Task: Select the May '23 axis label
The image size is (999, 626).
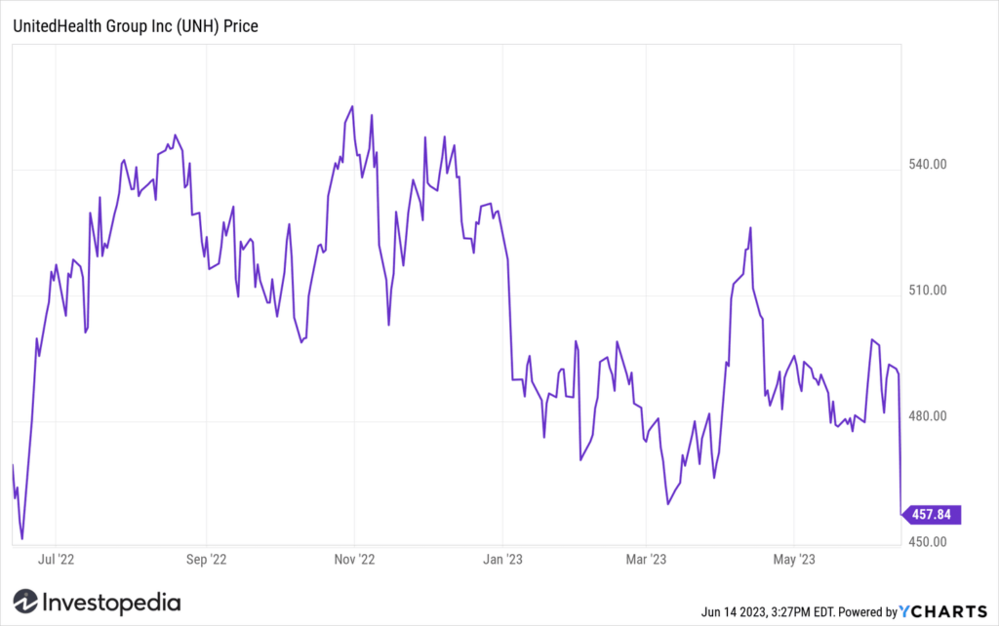Action: (794, 560)
